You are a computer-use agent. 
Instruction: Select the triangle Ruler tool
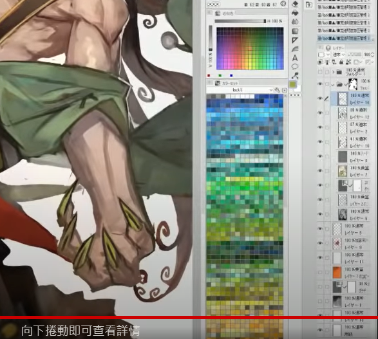tap(295, 40)
